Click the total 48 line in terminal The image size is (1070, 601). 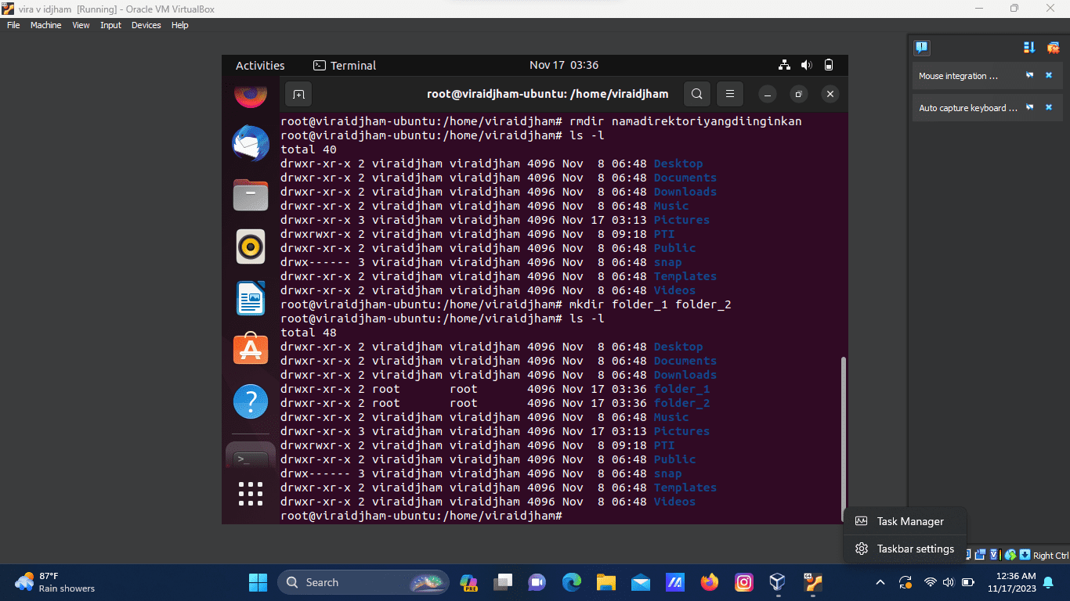tap(309, 333)
